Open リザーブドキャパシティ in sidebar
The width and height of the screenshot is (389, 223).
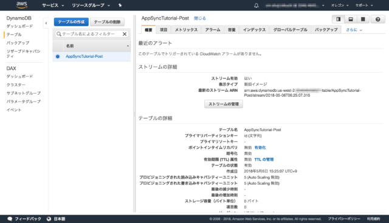[x=23, y=53]
